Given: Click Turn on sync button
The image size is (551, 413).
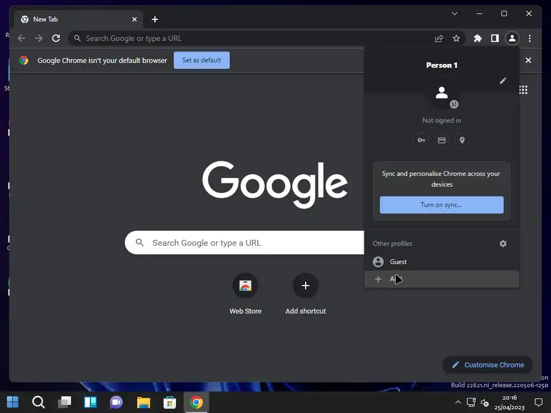Looking at the screenshot, I should (x=441, y=205).
